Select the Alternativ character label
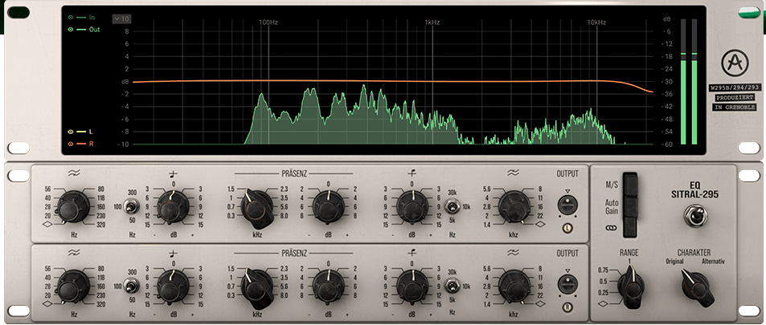The height and width of the screenshot is (325, 766). 713,262
